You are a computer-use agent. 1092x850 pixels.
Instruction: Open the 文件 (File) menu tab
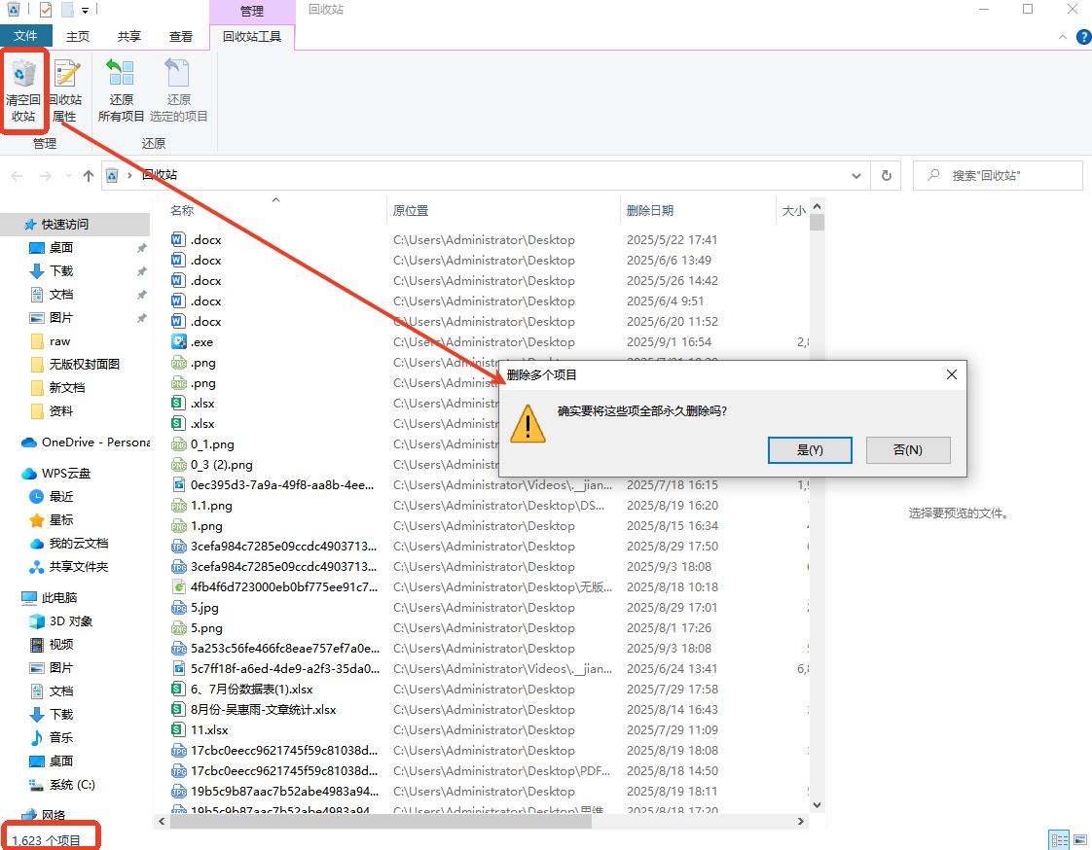coord(25,37)
